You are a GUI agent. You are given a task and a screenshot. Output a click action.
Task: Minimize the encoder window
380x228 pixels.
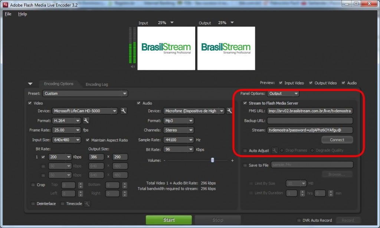click(347, 3)
